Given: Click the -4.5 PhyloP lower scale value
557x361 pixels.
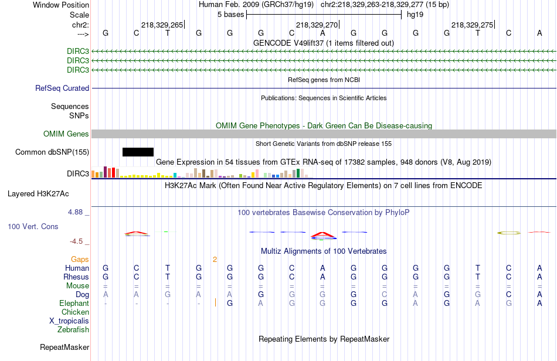Looking at the screenshot, I should (x=76, y=241).
